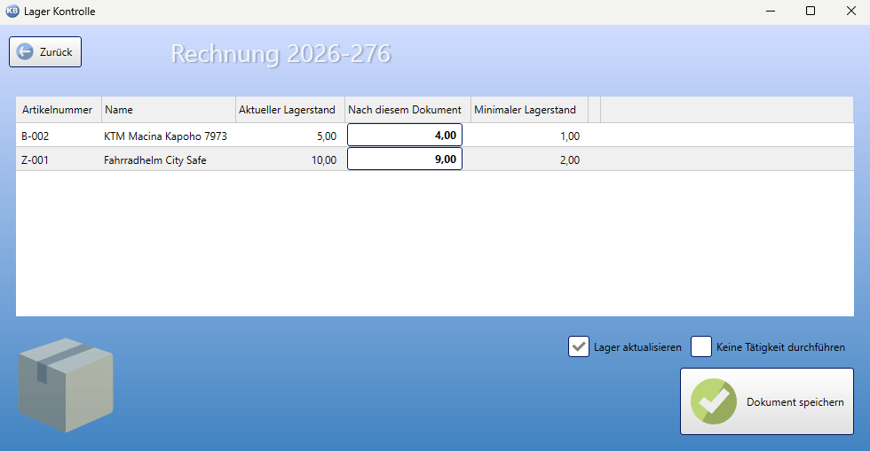The width and height of the screenshot is (870, 451).
Task: Click the KB app icon in title bar
Action: coord(12,12)
